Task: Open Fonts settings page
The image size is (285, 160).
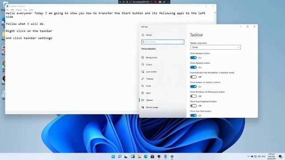Action: [x=148, y=86]
